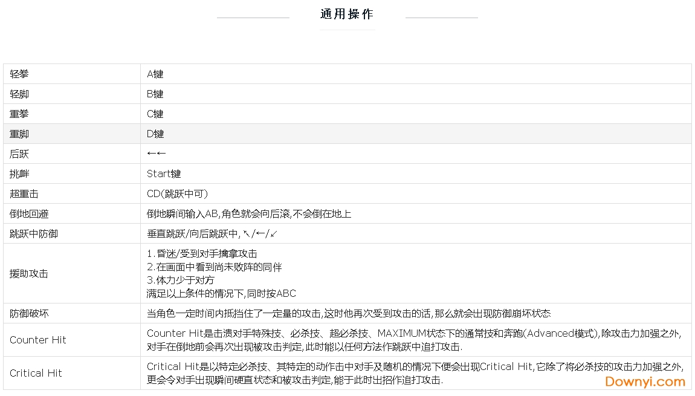Screen dimensions: 695x396
Task: Select the 轻拳 row label
Action: [x=19, y=74]
